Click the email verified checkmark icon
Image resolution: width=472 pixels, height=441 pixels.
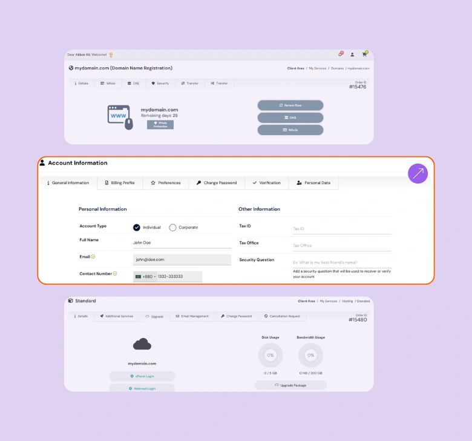[x=93, y=256]
